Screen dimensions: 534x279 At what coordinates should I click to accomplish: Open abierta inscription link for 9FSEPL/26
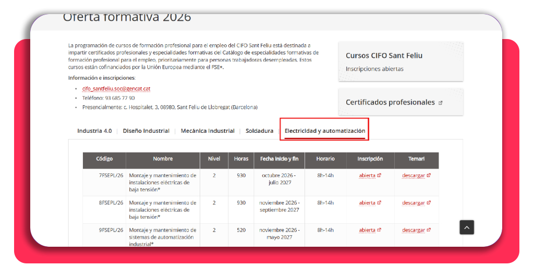pos(367,230)
